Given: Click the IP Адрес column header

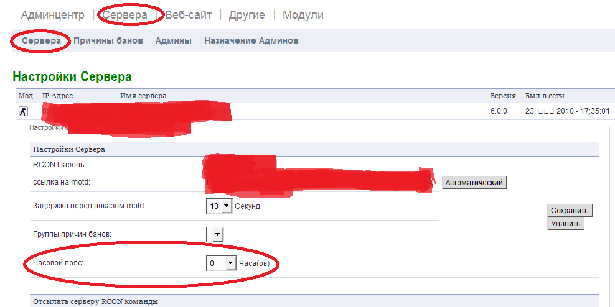Looking at the screenshot, I should [57, 96].
